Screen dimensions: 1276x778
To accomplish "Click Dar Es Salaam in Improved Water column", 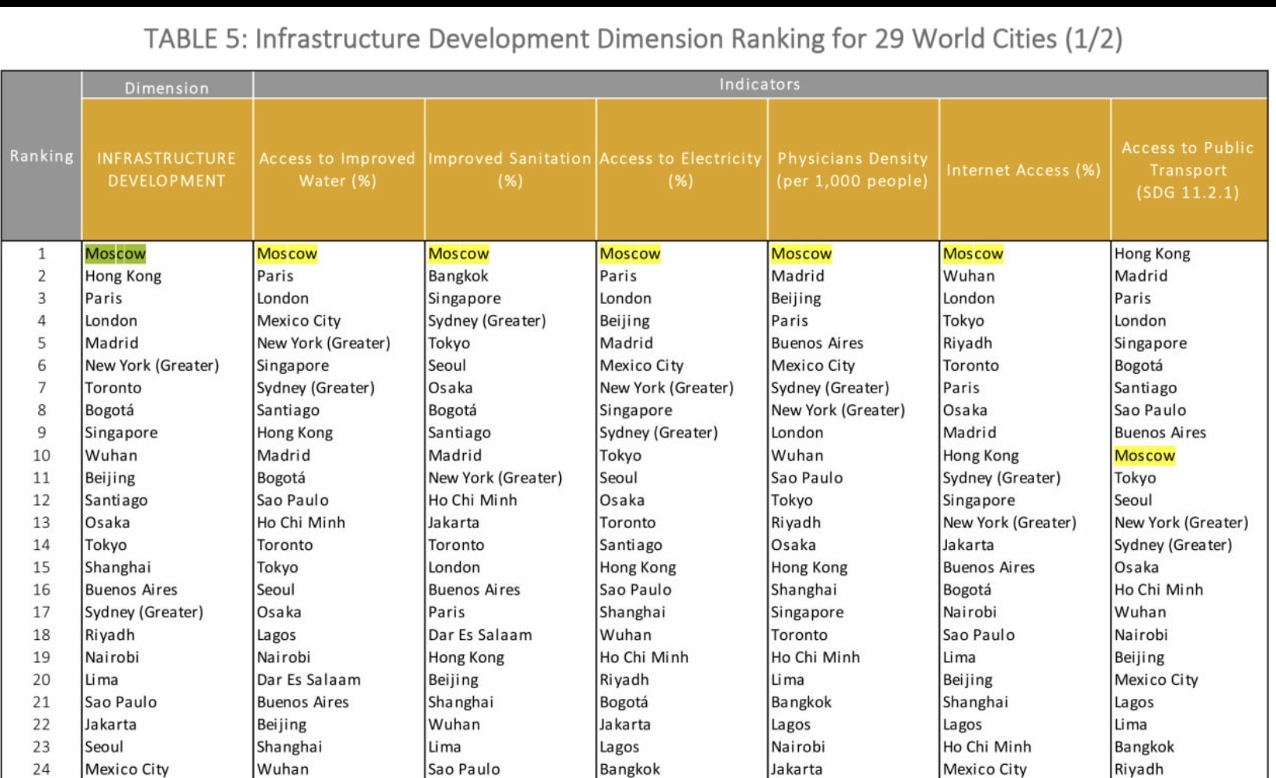I will pyautogui.click(x=309, y=679).
